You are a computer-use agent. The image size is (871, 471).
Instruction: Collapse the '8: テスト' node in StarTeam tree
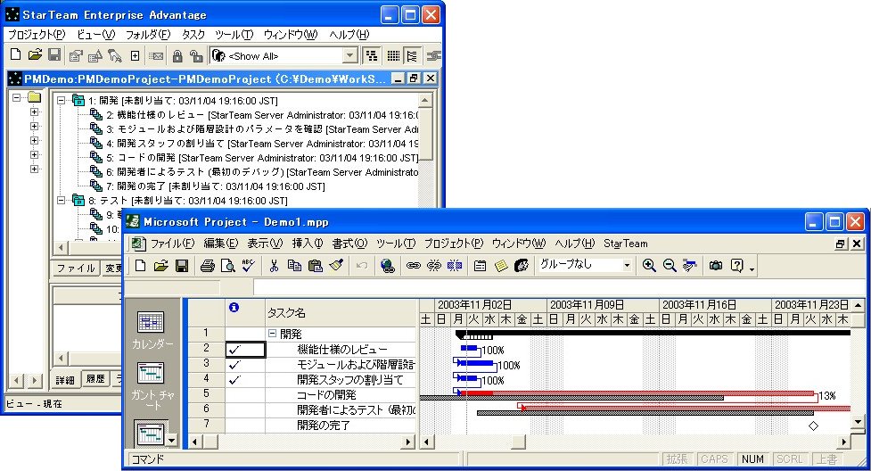tap(62, 200)
